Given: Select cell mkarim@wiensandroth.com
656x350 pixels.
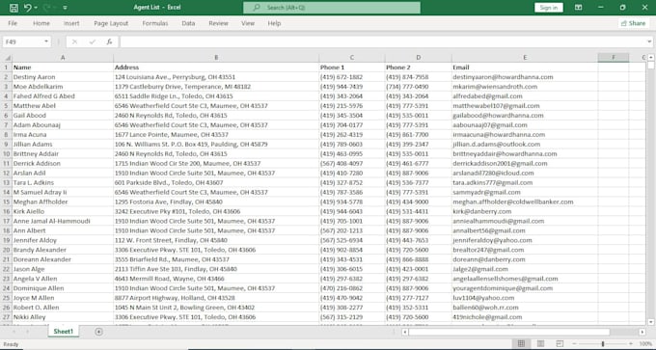Looking at the screenshot, I should [x=525, y=87].
